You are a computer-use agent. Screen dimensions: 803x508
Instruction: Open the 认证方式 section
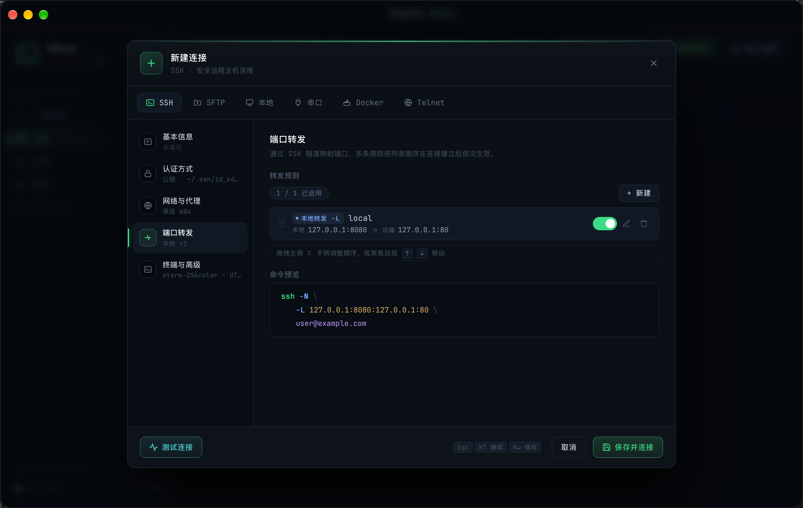pos(190,174)
